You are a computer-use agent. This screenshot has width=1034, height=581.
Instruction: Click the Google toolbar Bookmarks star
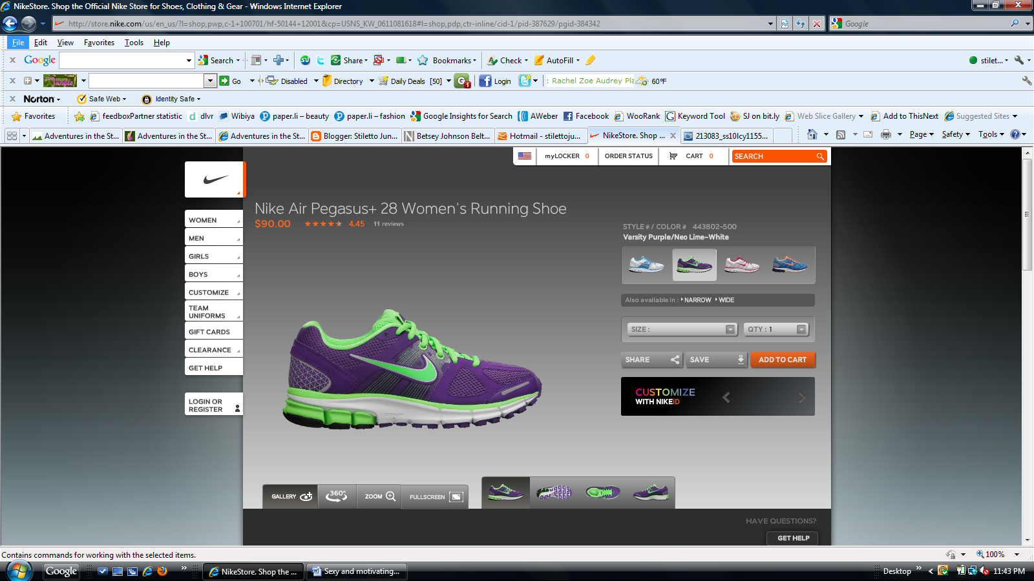pos(423,60)
